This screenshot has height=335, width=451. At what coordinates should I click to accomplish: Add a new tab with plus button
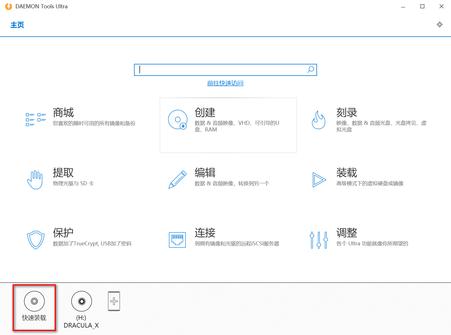click(440, 25)
